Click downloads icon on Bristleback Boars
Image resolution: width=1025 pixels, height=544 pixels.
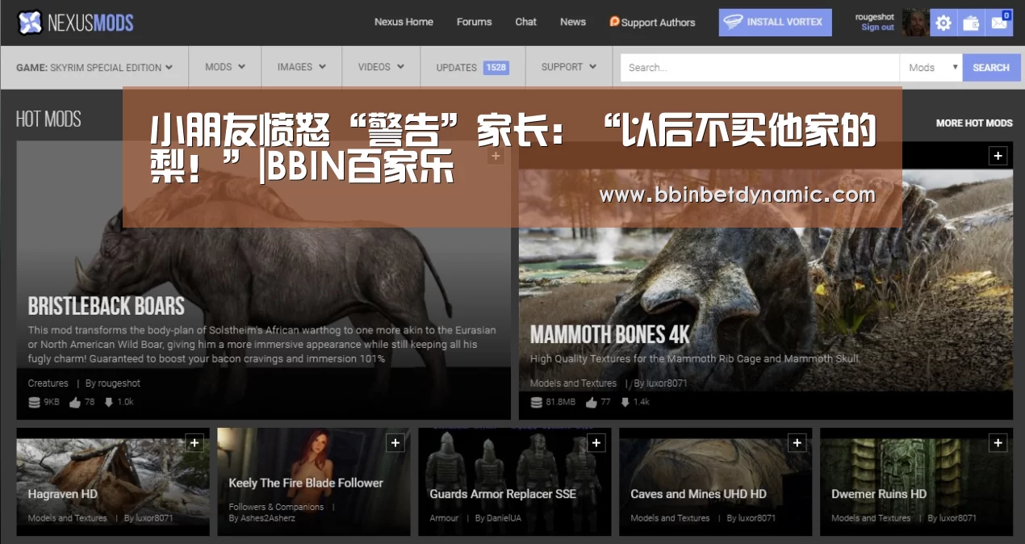[109, 402]
